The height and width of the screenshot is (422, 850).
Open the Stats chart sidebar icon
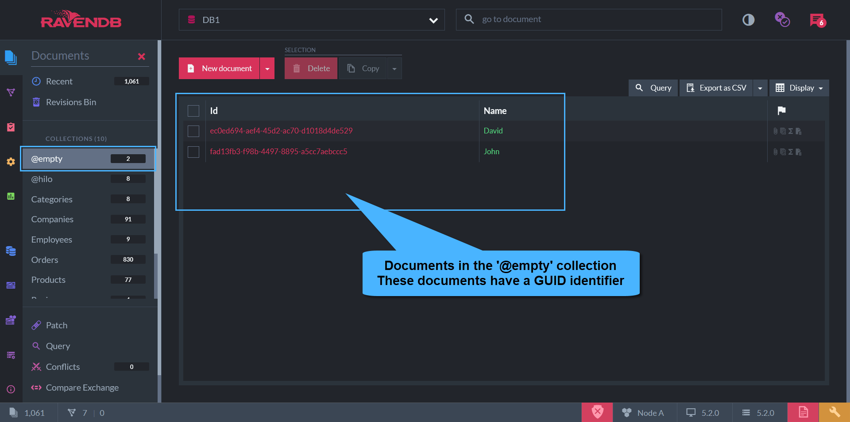click(x=11, y=196)
